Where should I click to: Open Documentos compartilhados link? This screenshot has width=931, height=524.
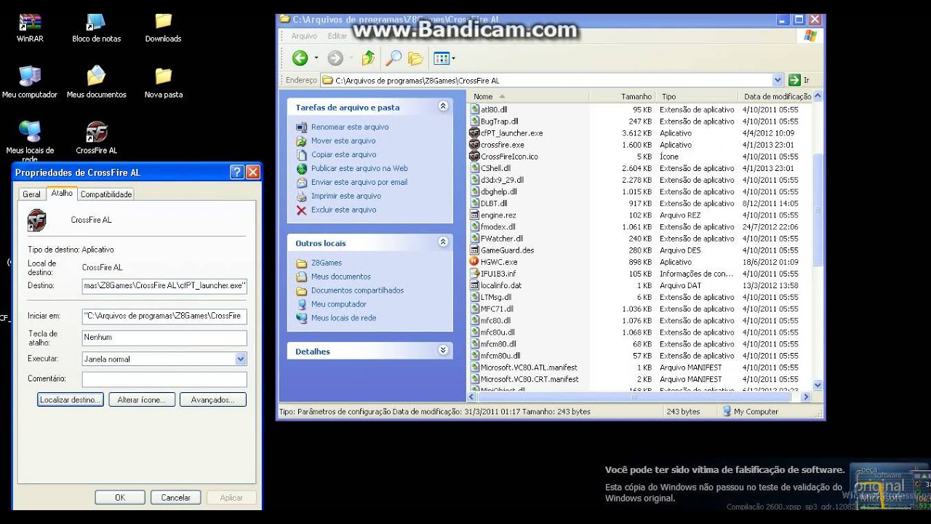[x=357, y=290]
